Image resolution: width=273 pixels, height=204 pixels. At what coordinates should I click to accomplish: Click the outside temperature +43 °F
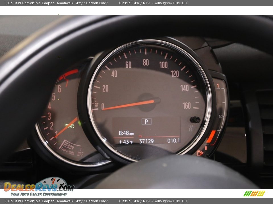(x=126, y=142)
